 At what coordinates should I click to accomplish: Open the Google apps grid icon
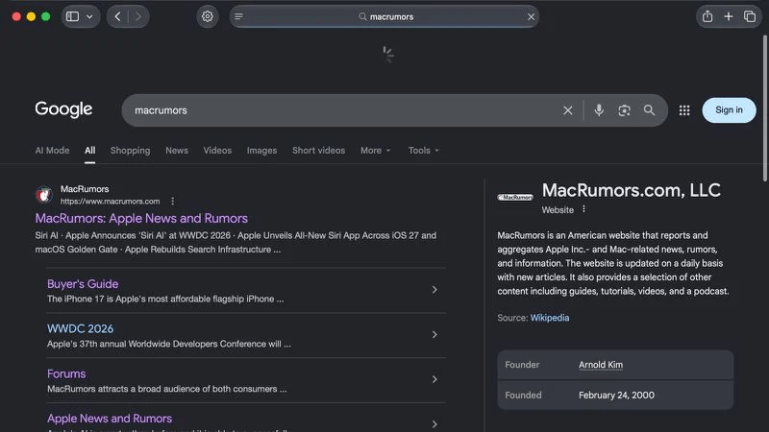[684, 110]
